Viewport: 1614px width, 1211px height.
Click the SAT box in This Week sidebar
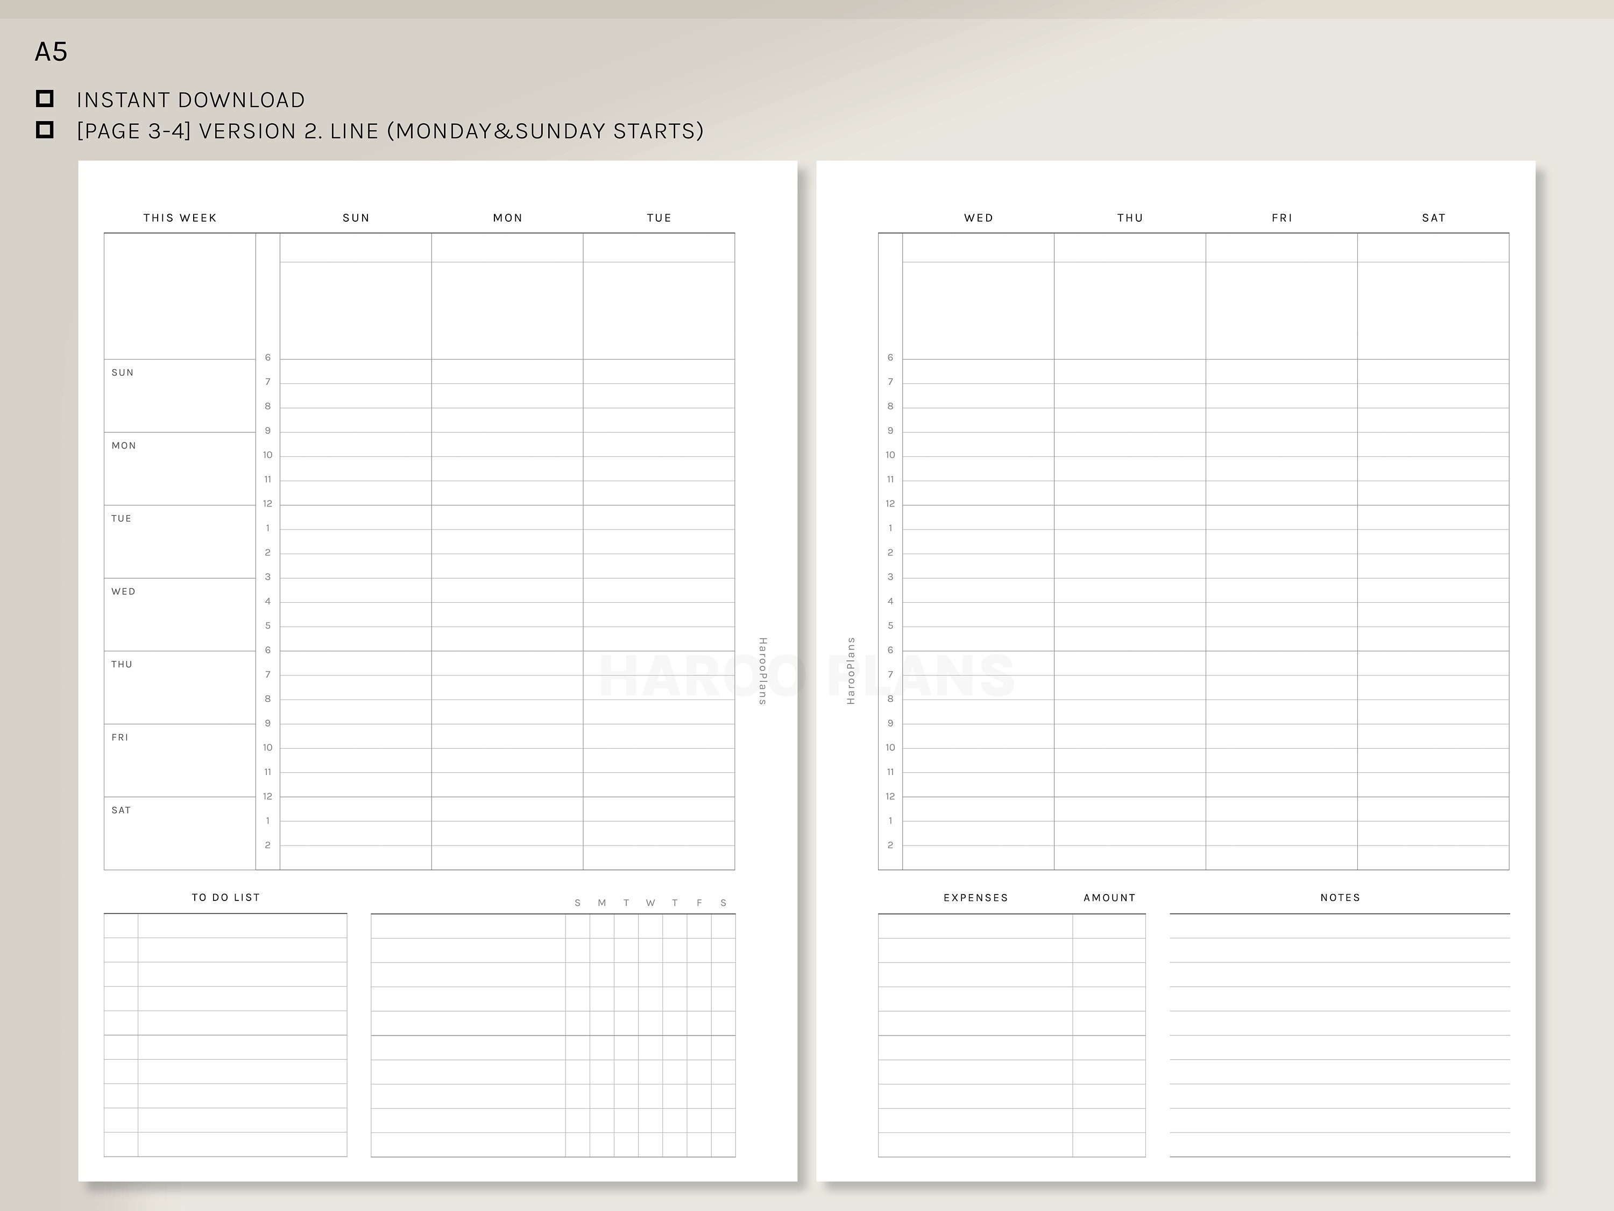(180, 833)
